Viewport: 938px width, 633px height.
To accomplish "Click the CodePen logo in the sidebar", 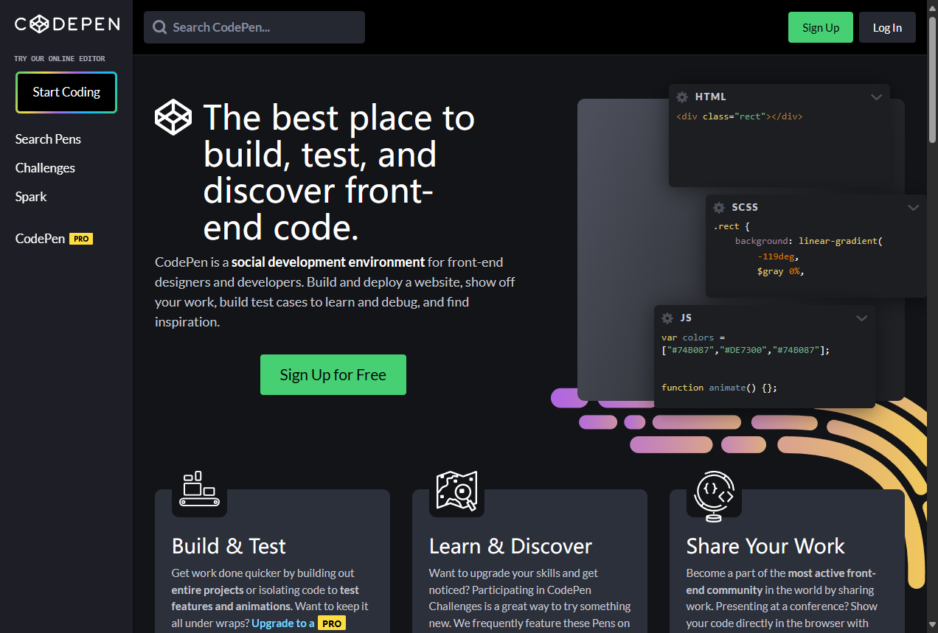I will point(66,24).
